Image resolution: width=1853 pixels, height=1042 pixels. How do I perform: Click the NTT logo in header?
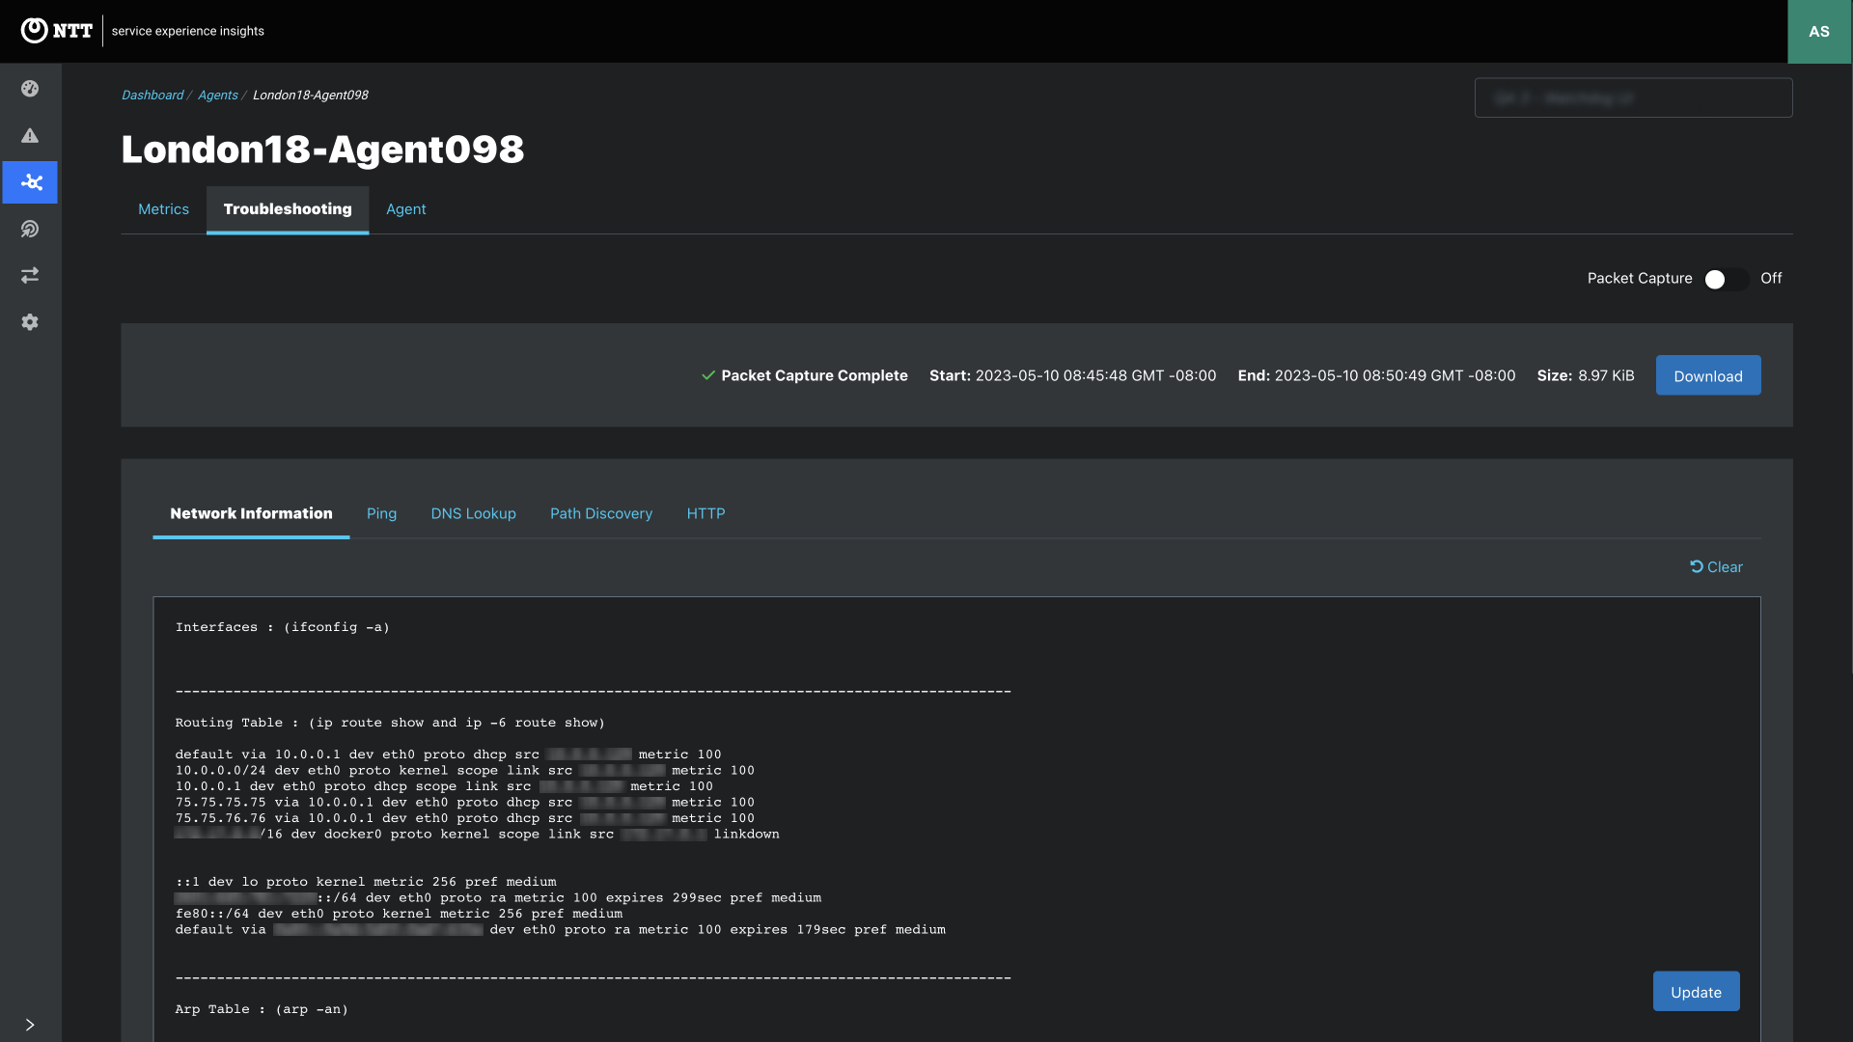point(57,31)
